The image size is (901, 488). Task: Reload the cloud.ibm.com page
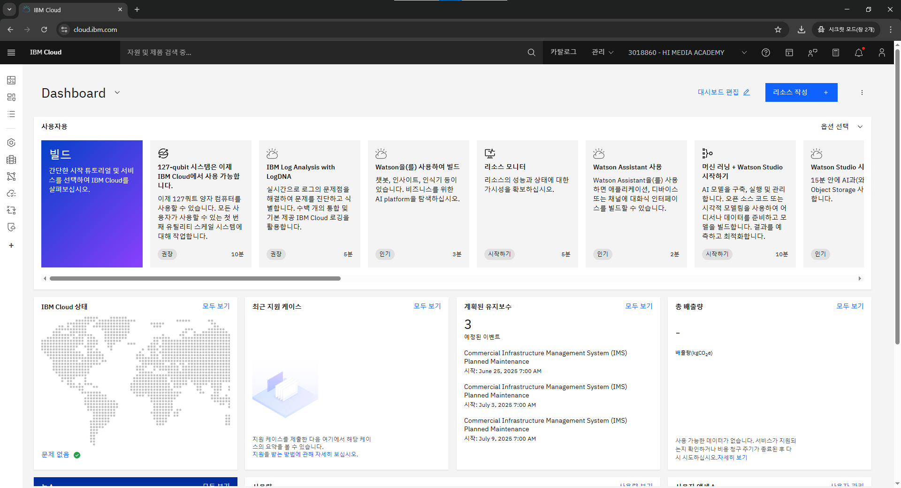(44, 30)
